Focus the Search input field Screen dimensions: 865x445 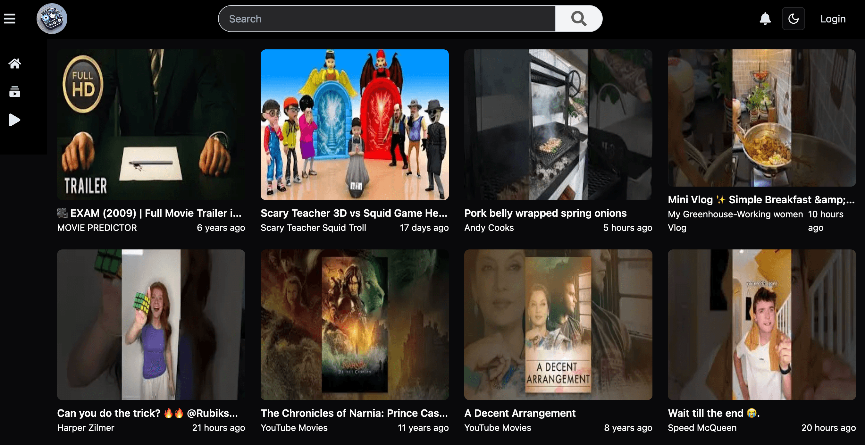point(387,19)
